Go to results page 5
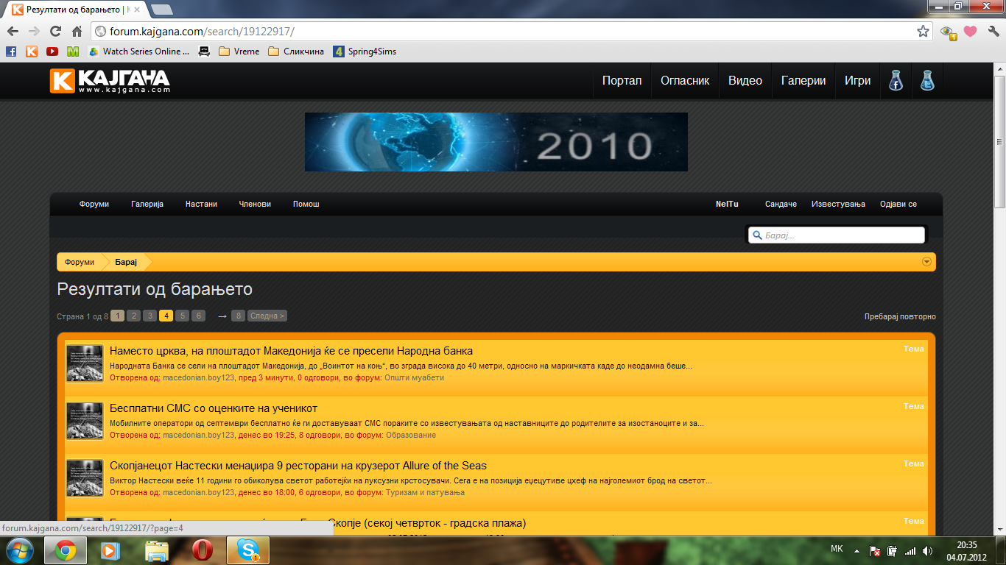 tap(182, 316)
